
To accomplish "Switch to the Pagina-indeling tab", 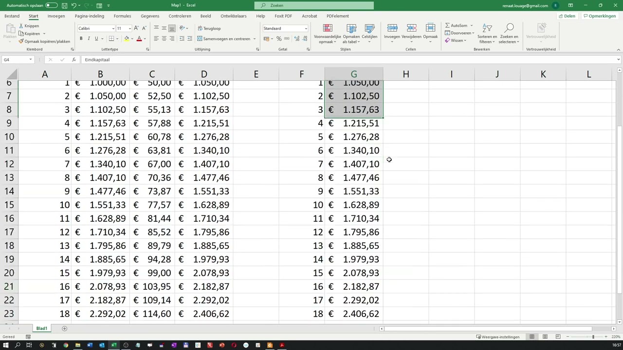I will point(90,16).
